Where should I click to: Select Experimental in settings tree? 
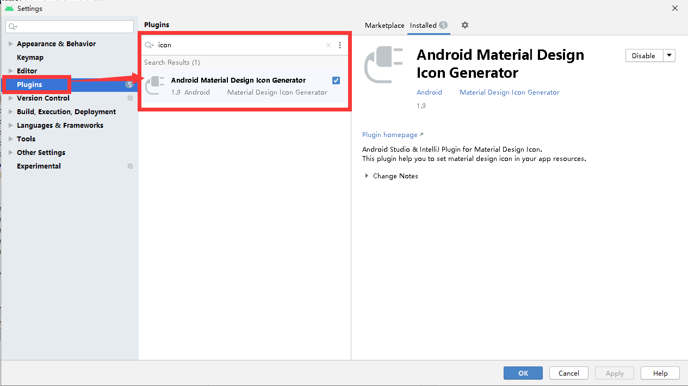pos(39,166)
